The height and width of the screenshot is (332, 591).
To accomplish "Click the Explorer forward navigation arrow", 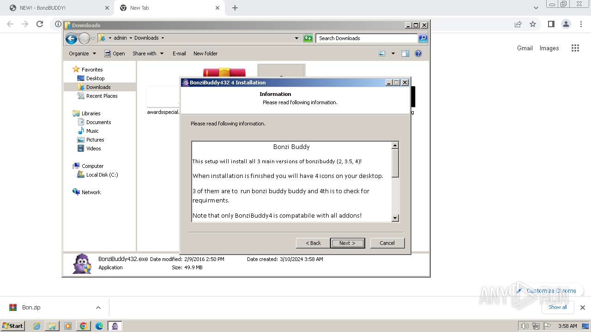I will coord(84,38).
